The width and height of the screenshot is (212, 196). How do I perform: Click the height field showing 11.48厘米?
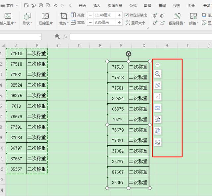105,15
